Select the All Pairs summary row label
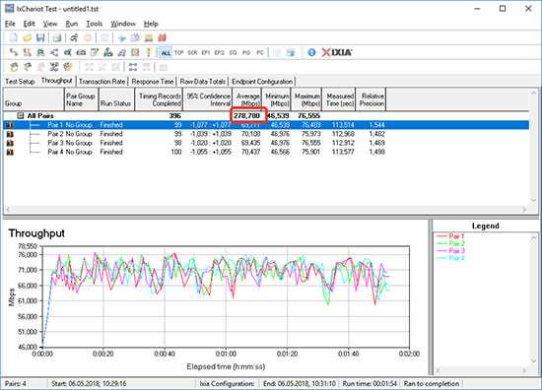The height and width of the screenshot is (390, 542). (40, 115)
